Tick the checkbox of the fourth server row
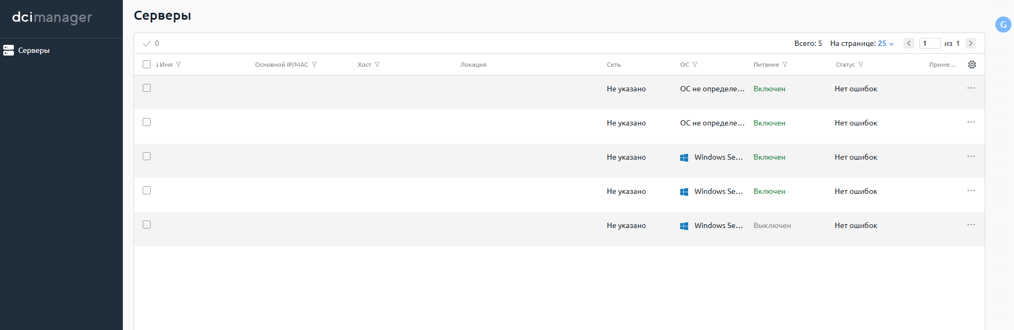This screenshot has width=1014, height=330. (x=146, y=191)
